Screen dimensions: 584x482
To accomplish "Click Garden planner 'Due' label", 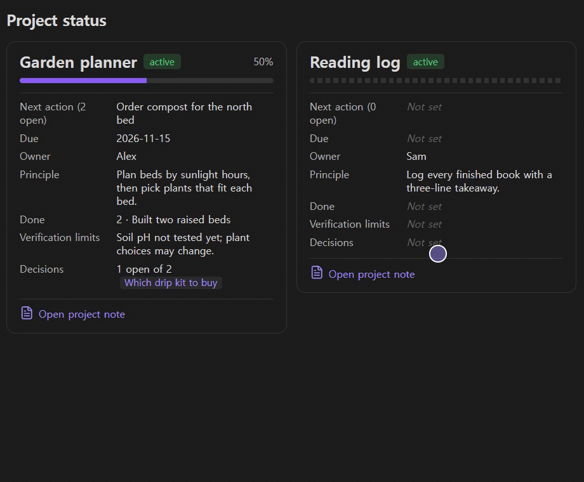I will [x=29, y=138].
